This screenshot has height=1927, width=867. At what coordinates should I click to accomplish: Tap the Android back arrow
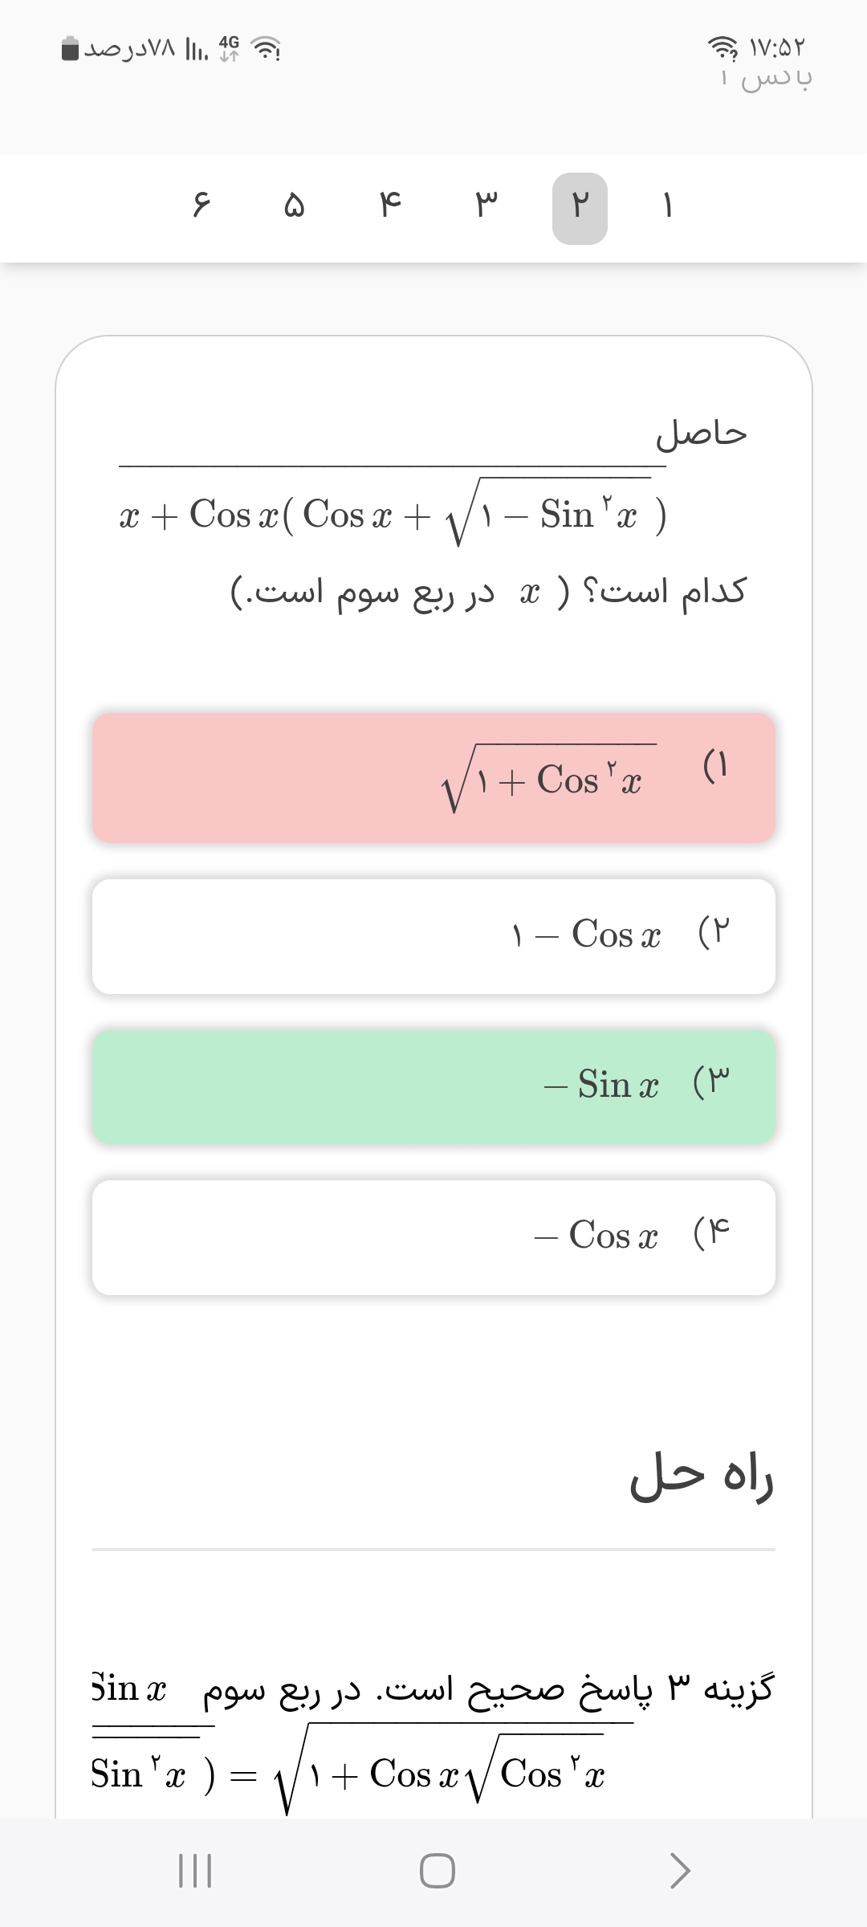tap(679, 1871)
